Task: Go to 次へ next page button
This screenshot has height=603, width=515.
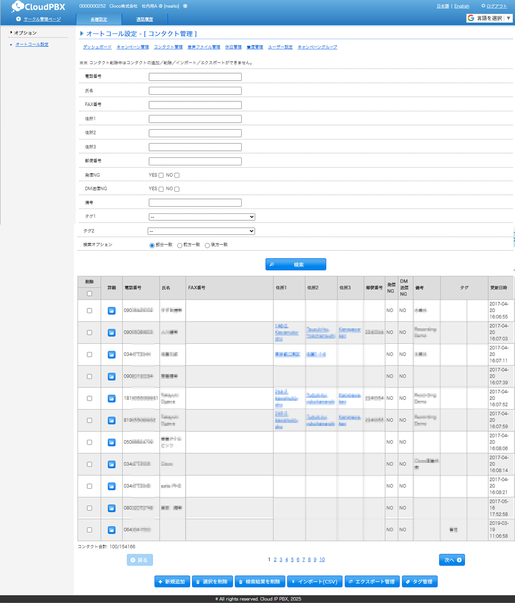Action: click(x=452, y=560)
